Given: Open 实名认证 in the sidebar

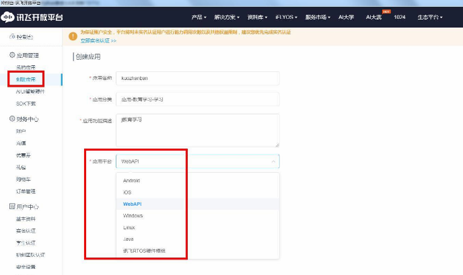Looking at the screenshot, I should pos(26,231).
